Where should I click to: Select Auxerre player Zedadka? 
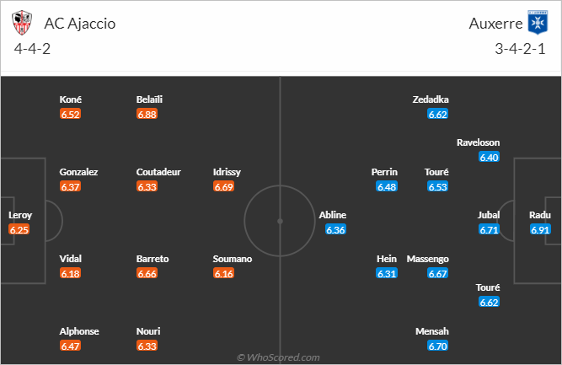point(431,99)
